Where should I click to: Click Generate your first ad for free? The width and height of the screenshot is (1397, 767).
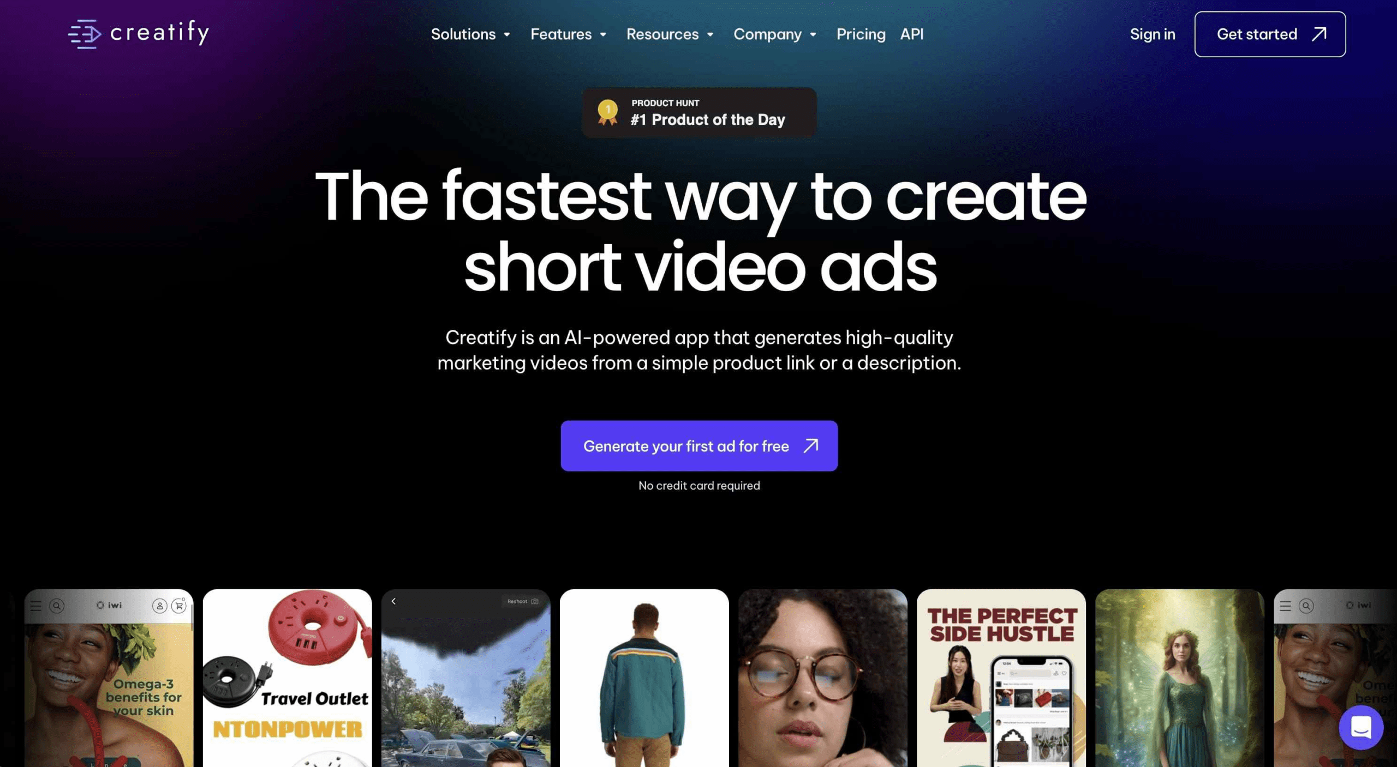(700, 445)
